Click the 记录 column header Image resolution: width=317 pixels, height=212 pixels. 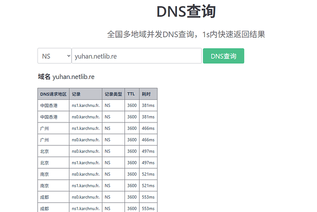coord(86,94)
